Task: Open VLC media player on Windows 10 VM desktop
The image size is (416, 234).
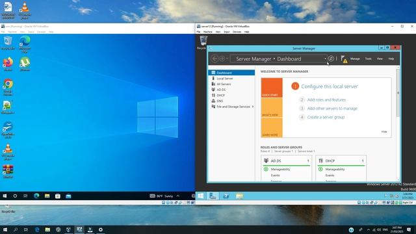Action: [8, 152]
